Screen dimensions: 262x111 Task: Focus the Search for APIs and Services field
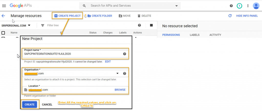(x=130, y=6)
